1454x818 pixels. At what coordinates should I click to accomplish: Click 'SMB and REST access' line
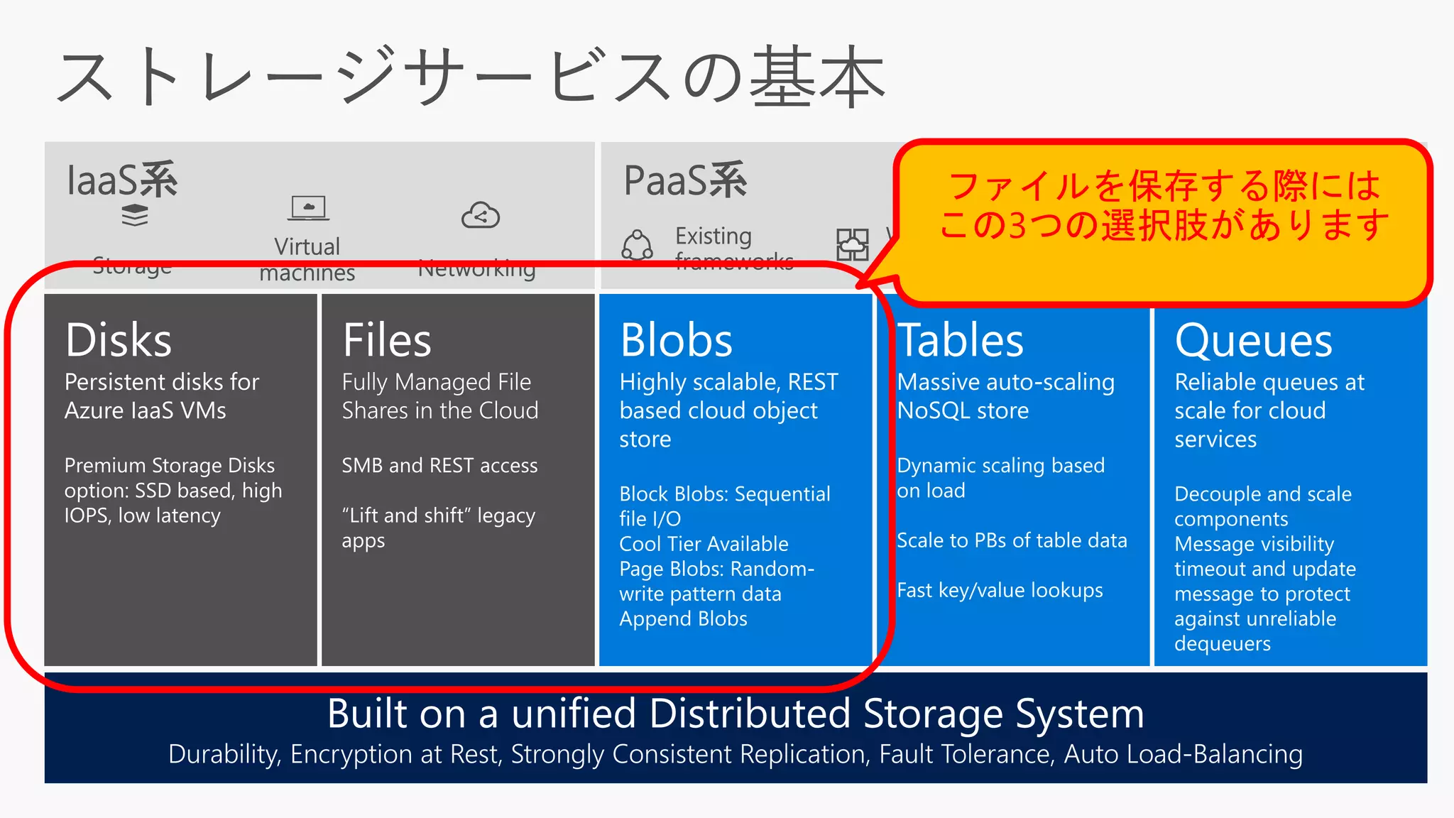point(439,465)
